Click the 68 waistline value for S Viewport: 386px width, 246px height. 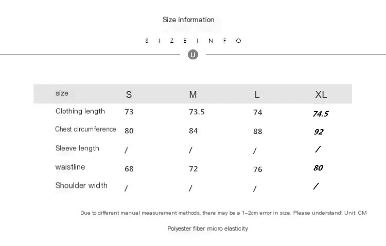click(129, 169)
